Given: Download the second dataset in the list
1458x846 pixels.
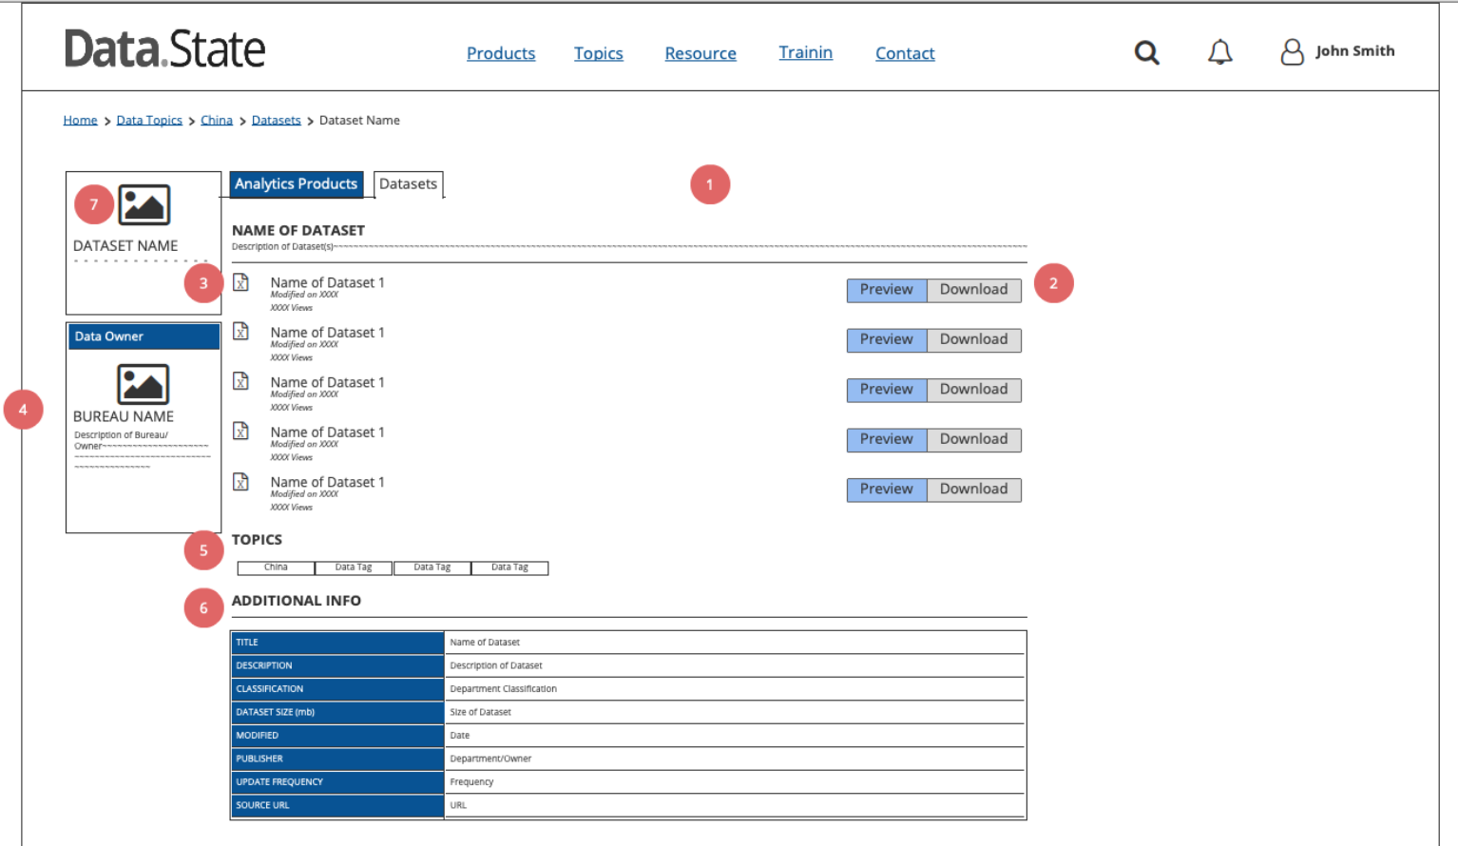Looking at the screenshot, I should tap(973, 339).
